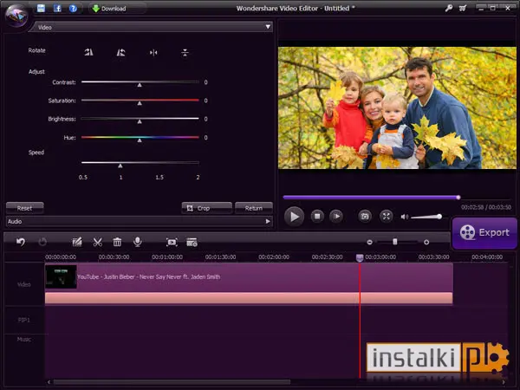The width and height of the screenshot is (520, 390).
Task: Click the volume slider knob
Action: coord(439,217)
